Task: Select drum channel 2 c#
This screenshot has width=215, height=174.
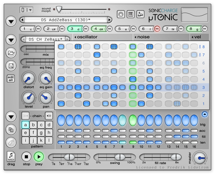Action: [51, 29]
